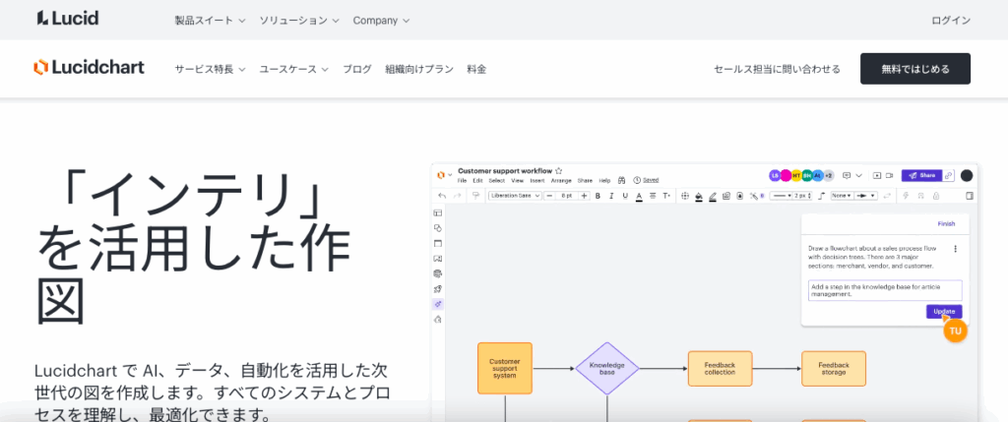Open the Saved revision history link
The width and height of the screenshot is (1008, 422).
652,180
